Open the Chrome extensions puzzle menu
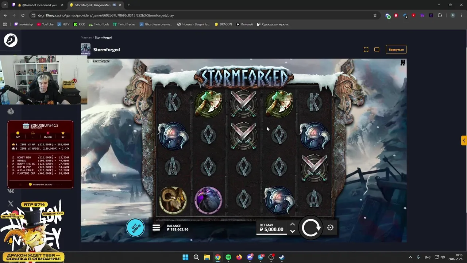 (x=440, y=15)
